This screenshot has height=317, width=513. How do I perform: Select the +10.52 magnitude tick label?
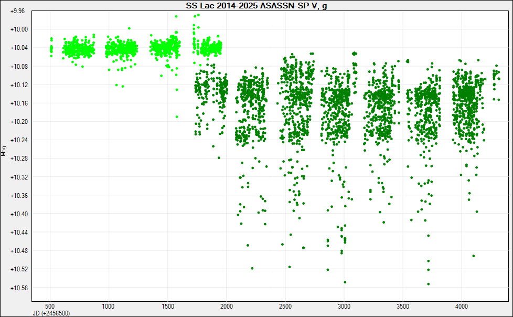click(x=19, y=269)
